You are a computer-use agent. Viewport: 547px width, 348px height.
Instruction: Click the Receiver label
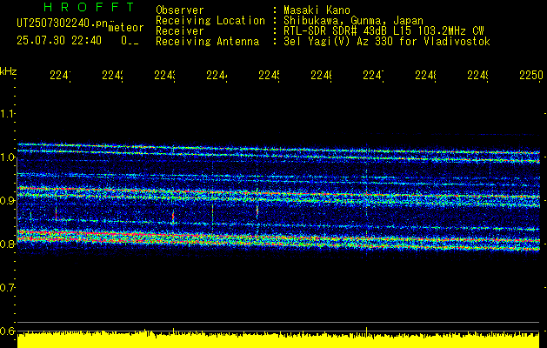180,31
